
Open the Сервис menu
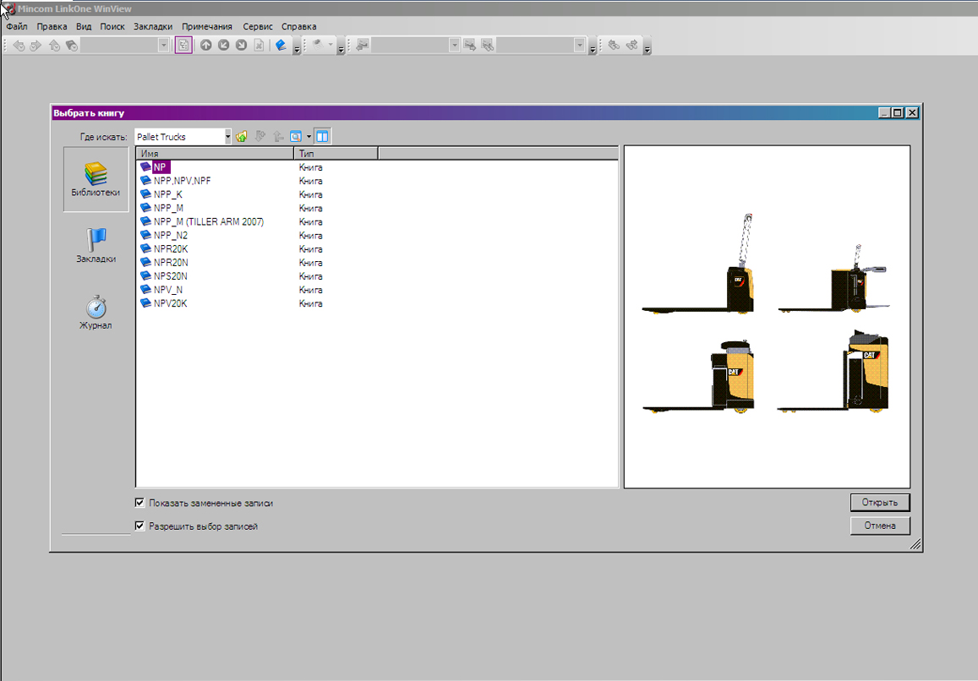click(x=257, y=26)
